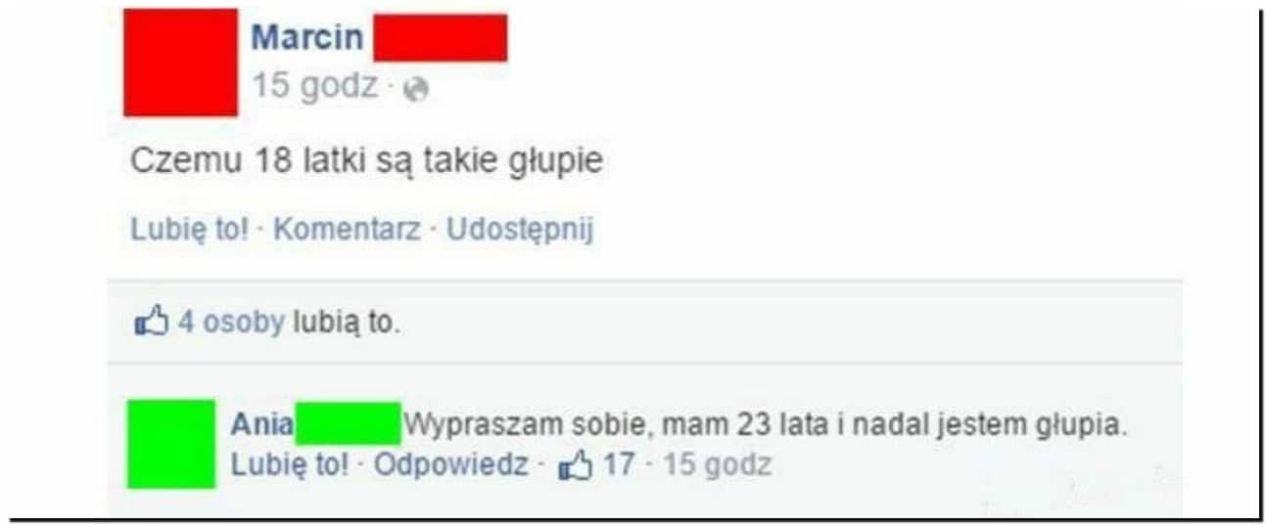The height and width of the screenshot is (525, 1266).
Task: View the 17 likes count on the comment
Action: [618, 464]
